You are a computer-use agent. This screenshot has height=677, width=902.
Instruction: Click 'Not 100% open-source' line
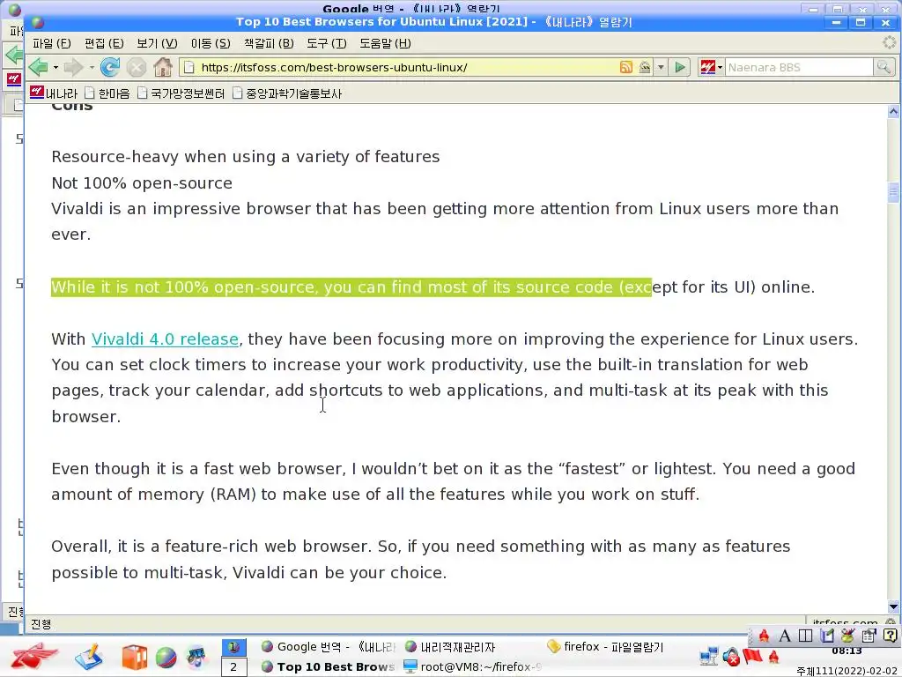click(142, 183)
